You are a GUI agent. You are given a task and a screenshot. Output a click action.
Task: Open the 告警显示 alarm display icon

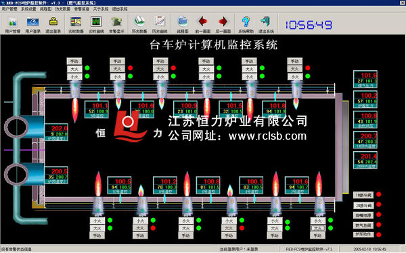pos(116,24)
